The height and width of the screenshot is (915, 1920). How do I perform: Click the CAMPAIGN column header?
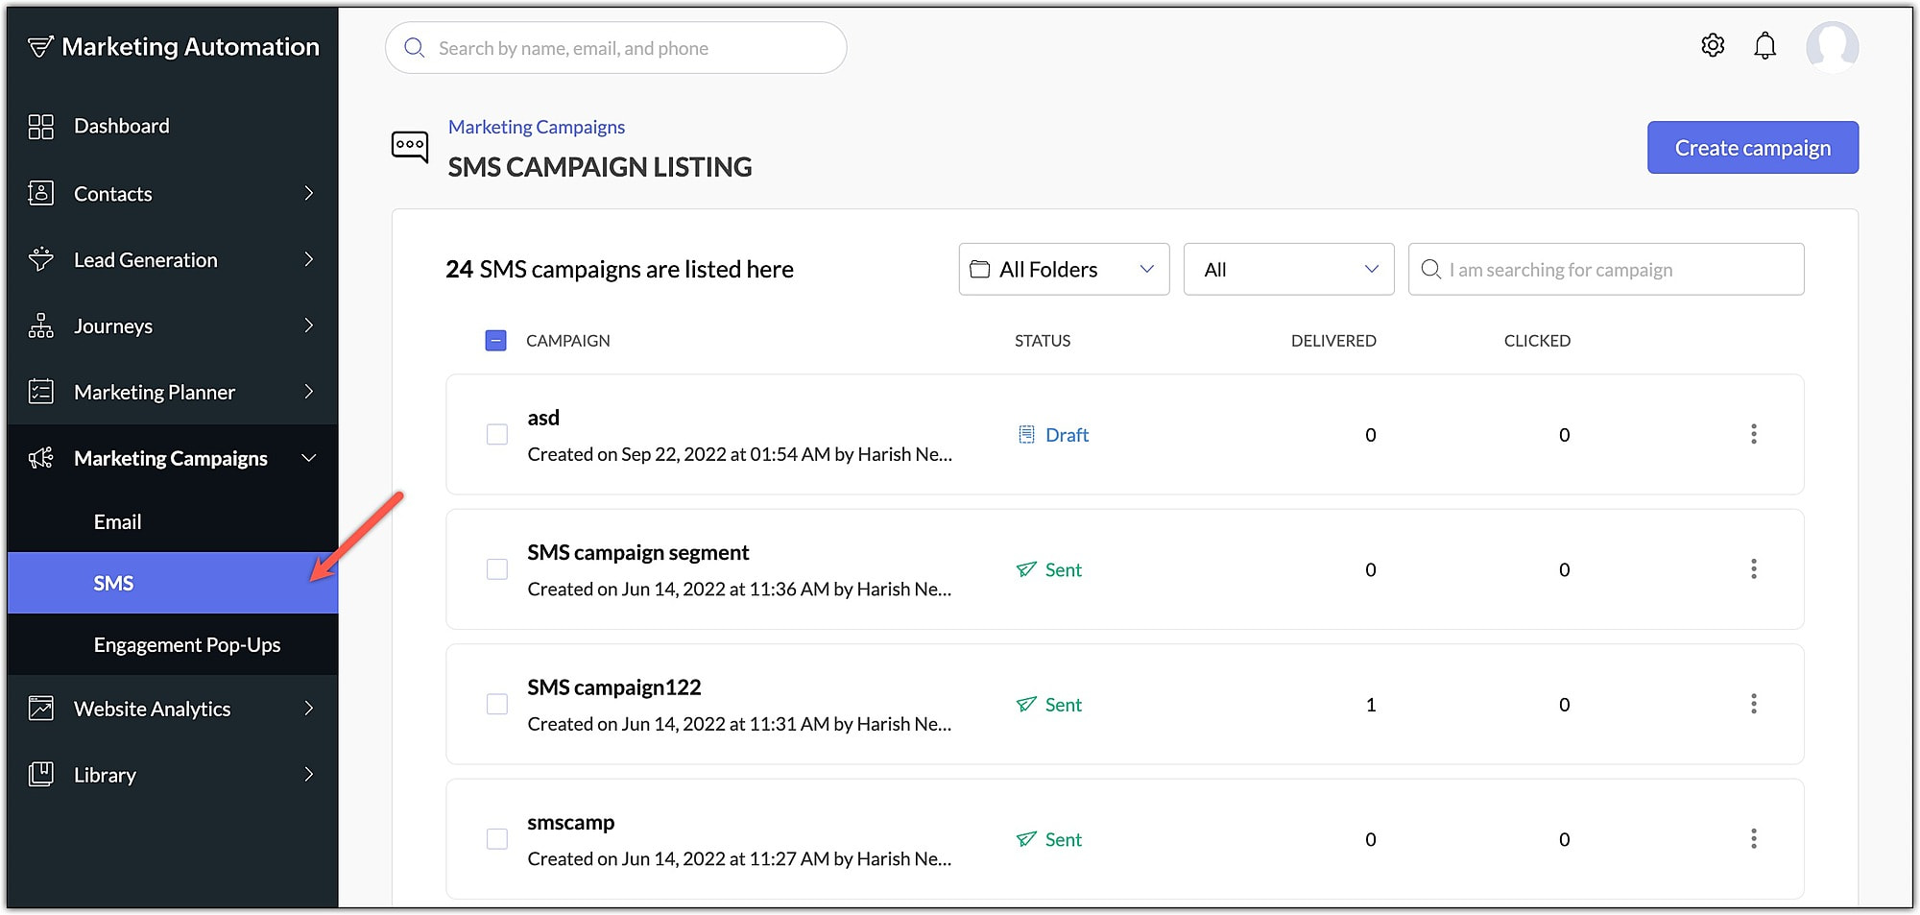[x=568, y=341]
